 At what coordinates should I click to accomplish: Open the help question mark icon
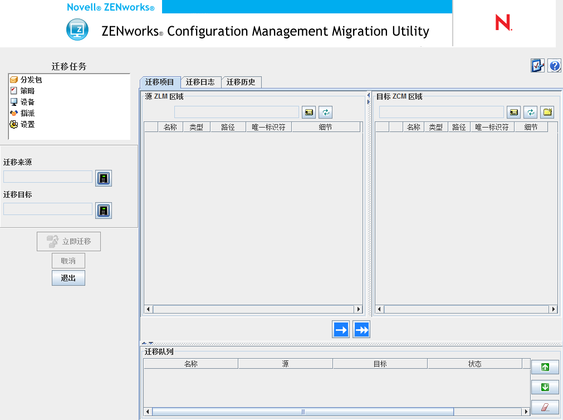click(555, 66)
